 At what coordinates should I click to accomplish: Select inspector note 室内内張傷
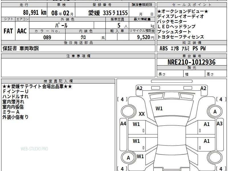(13, 107)
